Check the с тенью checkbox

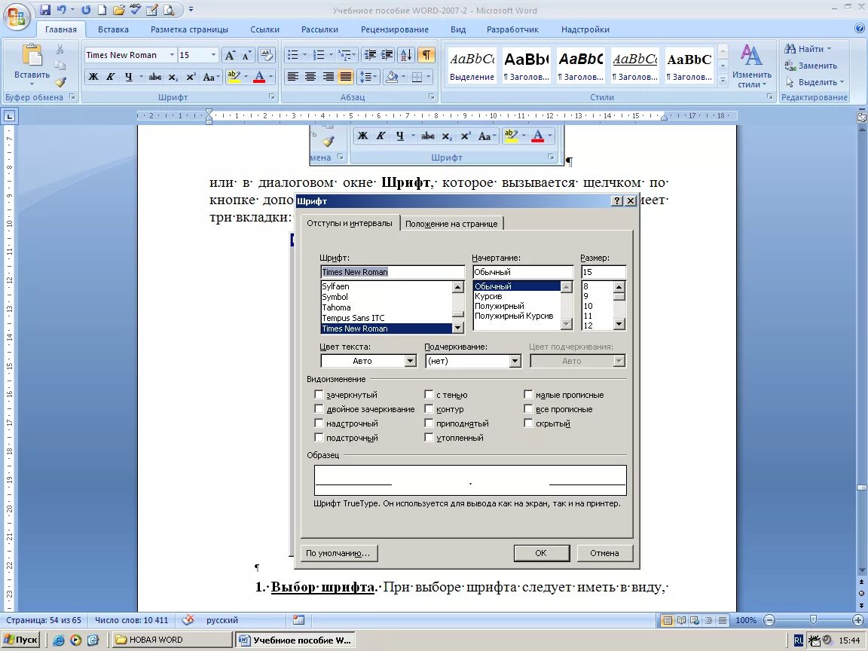pyautogui.click(x=429, y=395)
